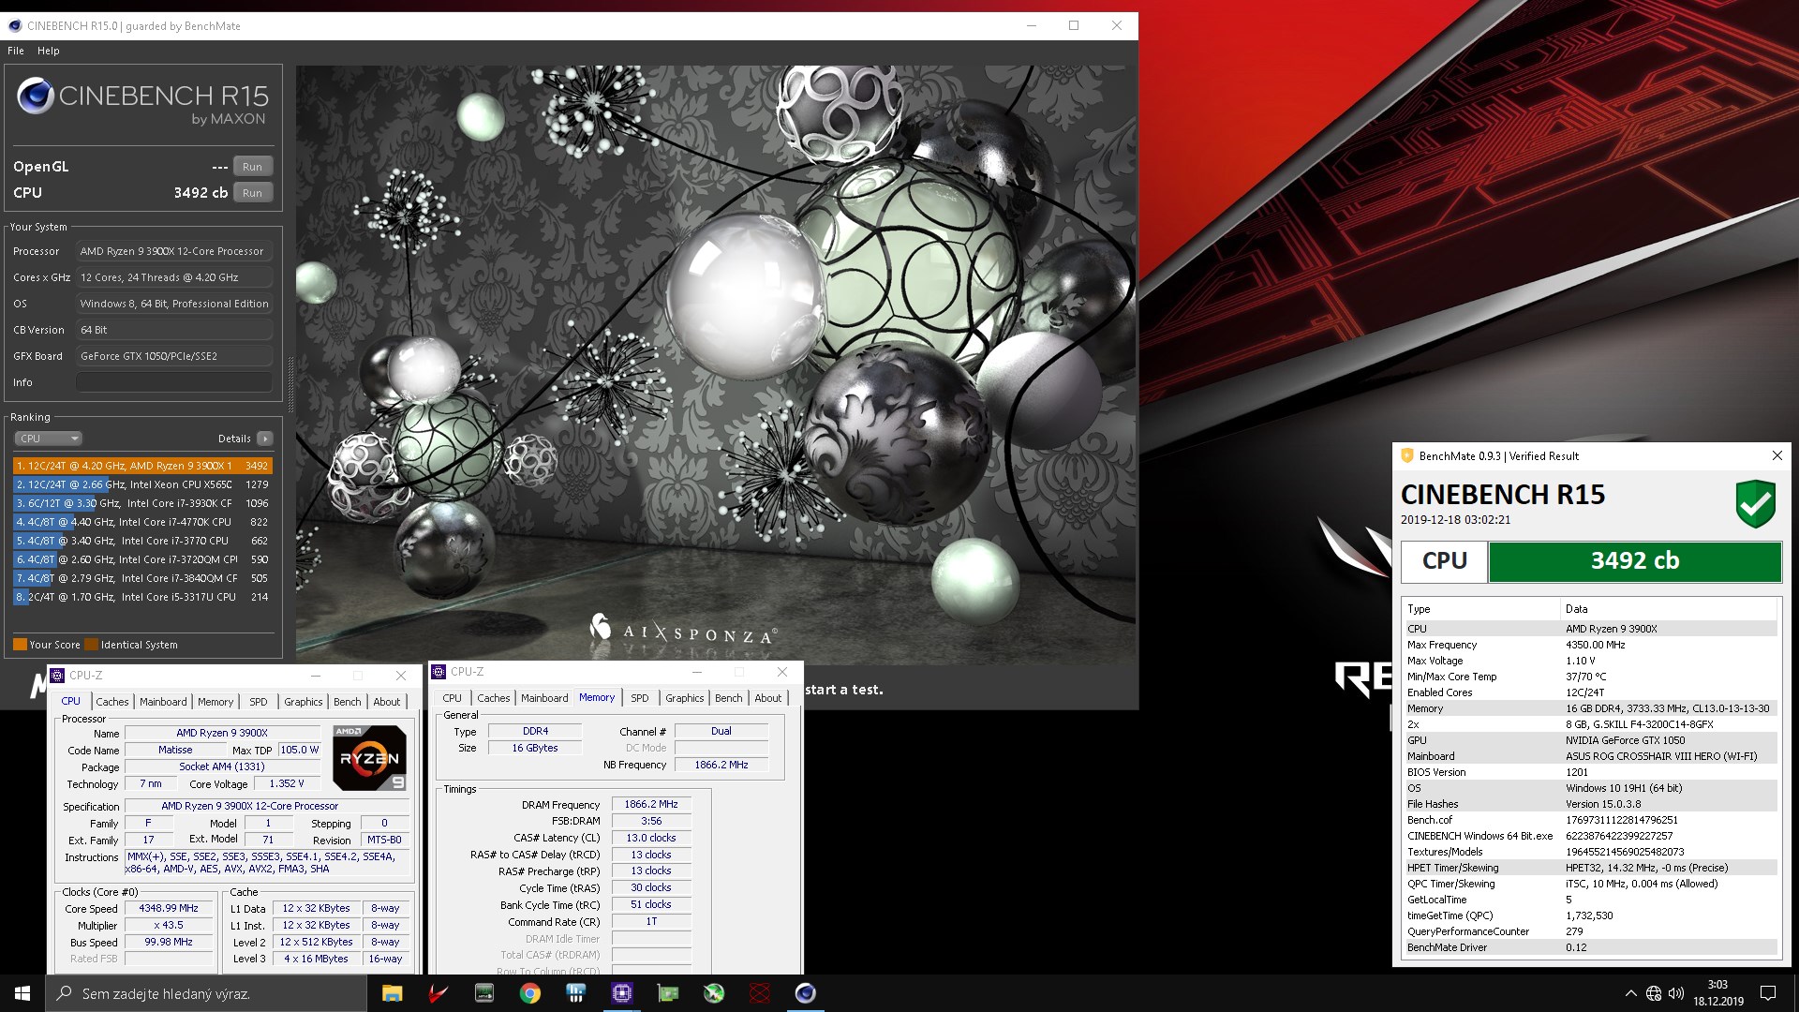Select the Intel Core i7-4770K ranking row
Image resolution: width=1799 pixels, height=1012 pixels.
coord(142,522)
